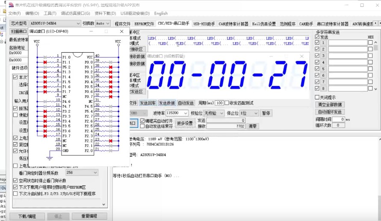
Task: Click 清空全部数据 button
Action: (330, 105)
